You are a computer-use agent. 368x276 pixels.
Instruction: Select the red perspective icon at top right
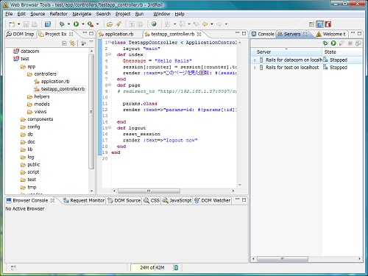(x=328, y=24)
